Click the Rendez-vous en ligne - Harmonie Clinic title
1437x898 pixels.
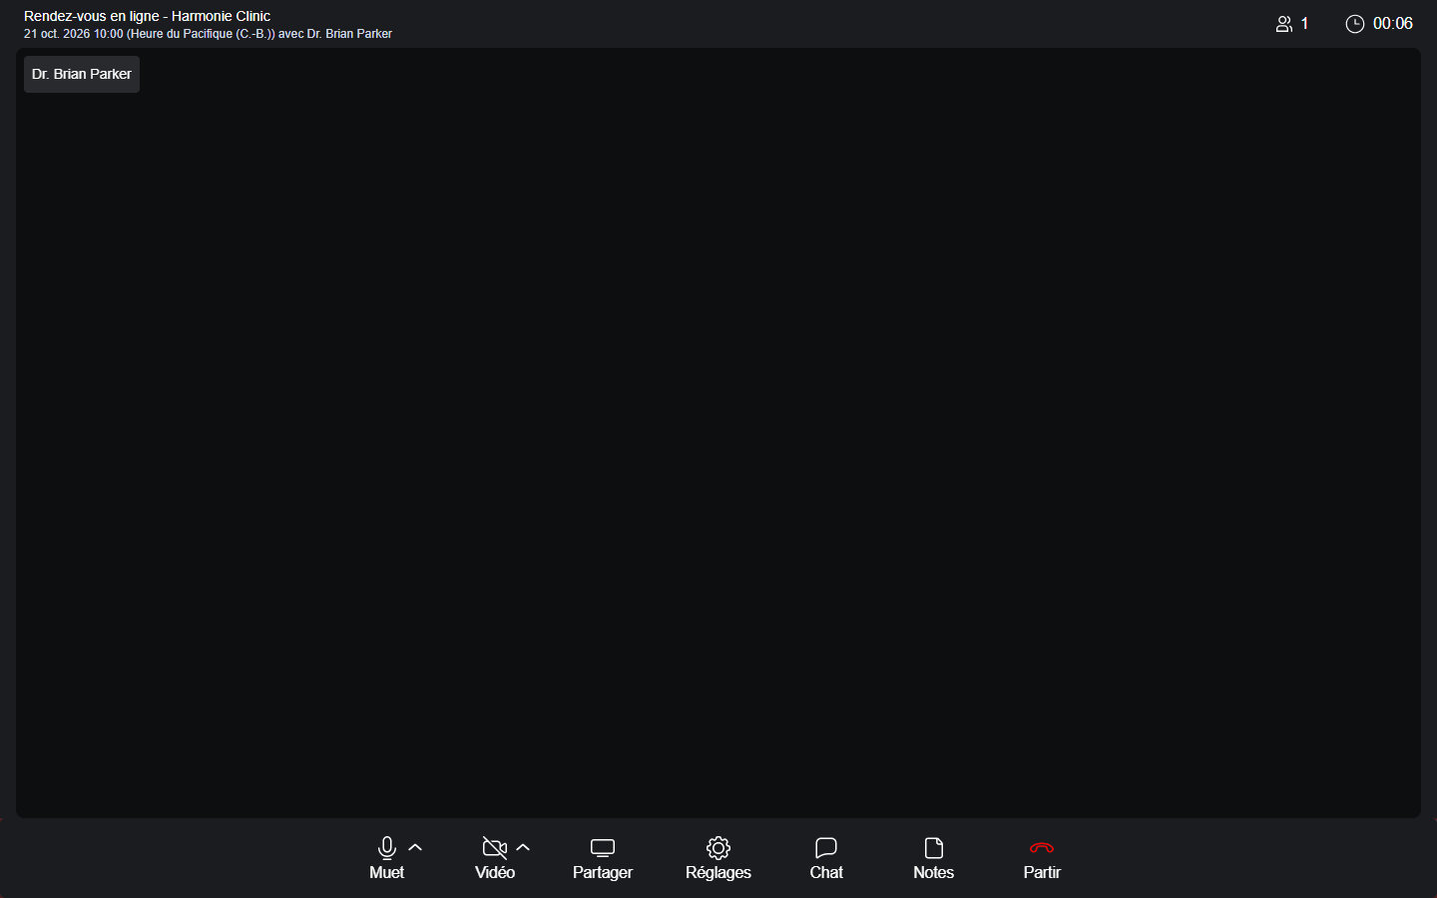[147, 16]
